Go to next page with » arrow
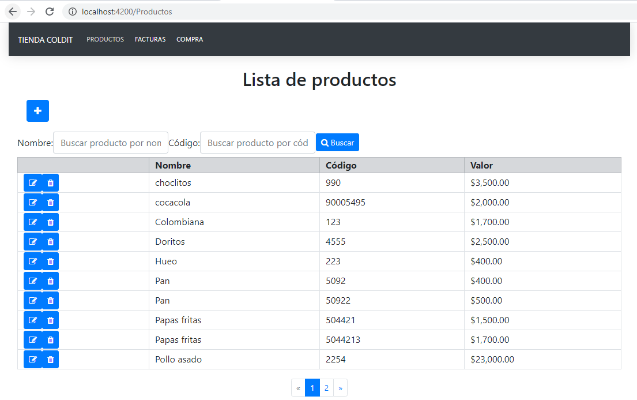Screen dimensions: 637x400 (x=341, y=388)
